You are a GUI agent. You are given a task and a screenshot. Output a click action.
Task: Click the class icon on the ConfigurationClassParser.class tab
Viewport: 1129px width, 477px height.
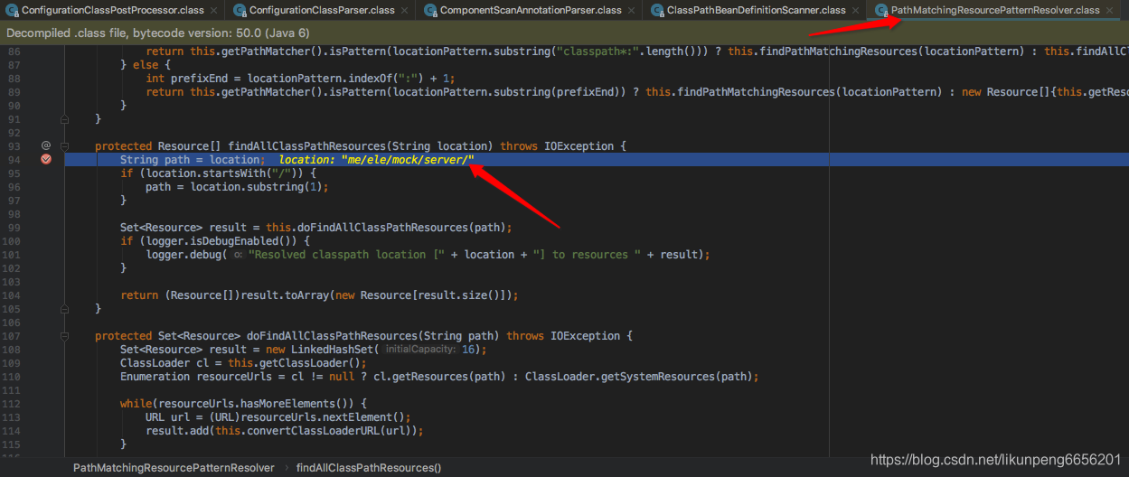[x=239, y=11]
